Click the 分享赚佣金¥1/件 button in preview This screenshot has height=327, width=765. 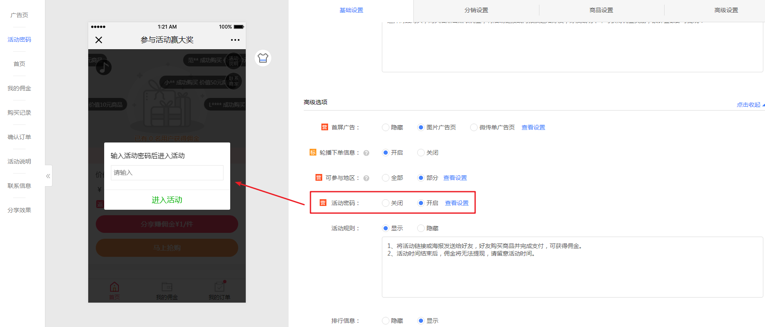(167, 224)
